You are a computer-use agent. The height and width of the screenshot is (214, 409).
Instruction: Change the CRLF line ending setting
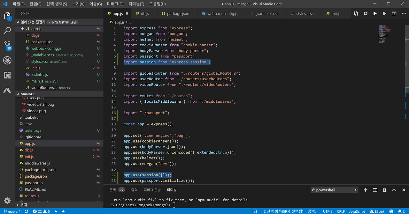[x=341, y=211]
